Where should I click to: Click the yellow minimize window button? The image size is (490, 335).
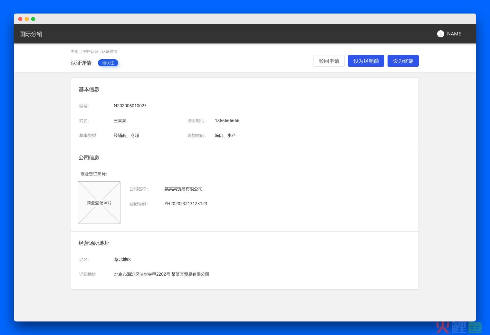(x=27, y=19)
